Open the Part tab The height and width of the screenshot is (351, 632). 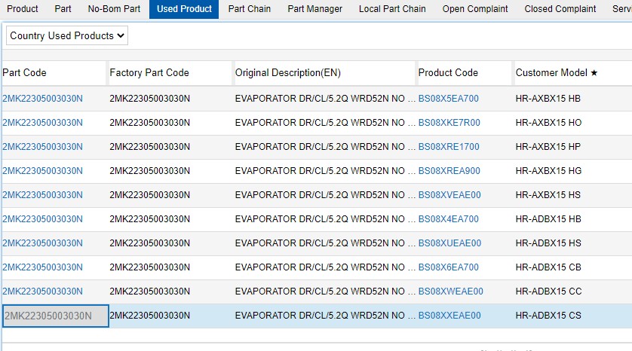pyautogui.click(x=63, y=9)
